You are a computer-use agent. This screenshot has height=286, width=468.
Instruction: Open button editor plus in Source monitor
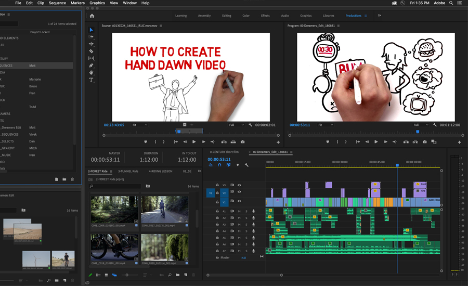point(278,142)
